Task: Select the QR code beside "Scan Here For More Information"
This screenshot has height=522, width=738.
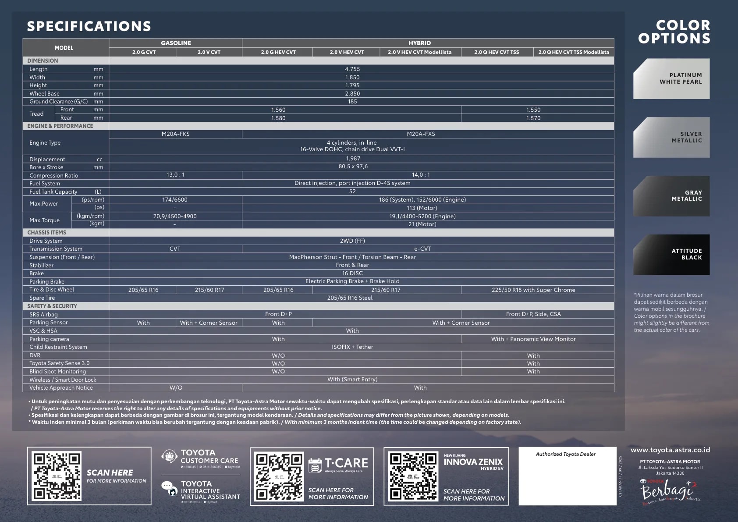Action: click(57, 476)
